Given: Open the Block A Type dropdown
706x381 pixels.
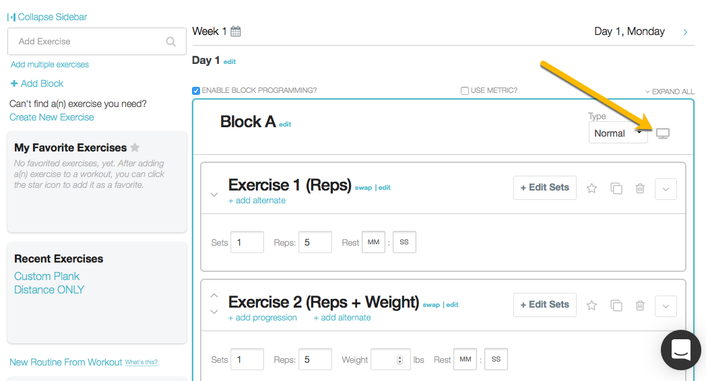Looking at the screenshot, I should tap(618, 133).
